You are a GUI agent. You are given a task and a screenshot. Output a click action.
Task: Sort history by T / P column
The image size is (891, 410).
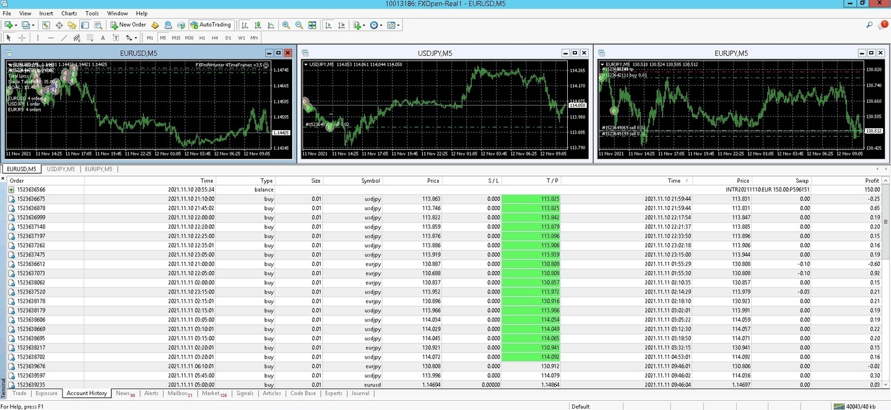(x=552, y=180)
